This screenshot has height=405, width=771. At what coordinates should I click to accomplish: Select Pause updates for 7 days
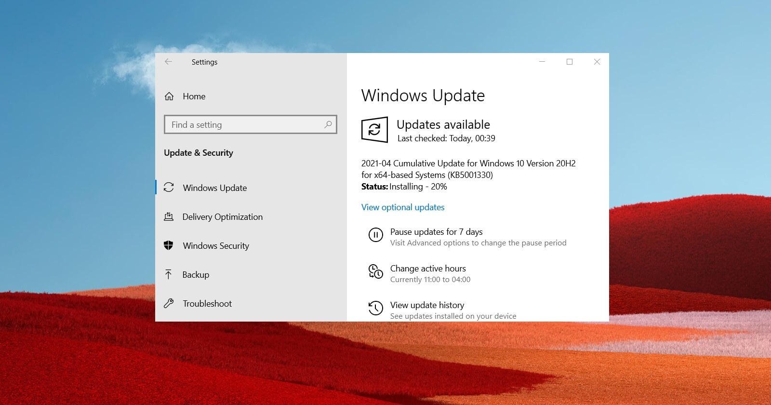tap(436, 232)
